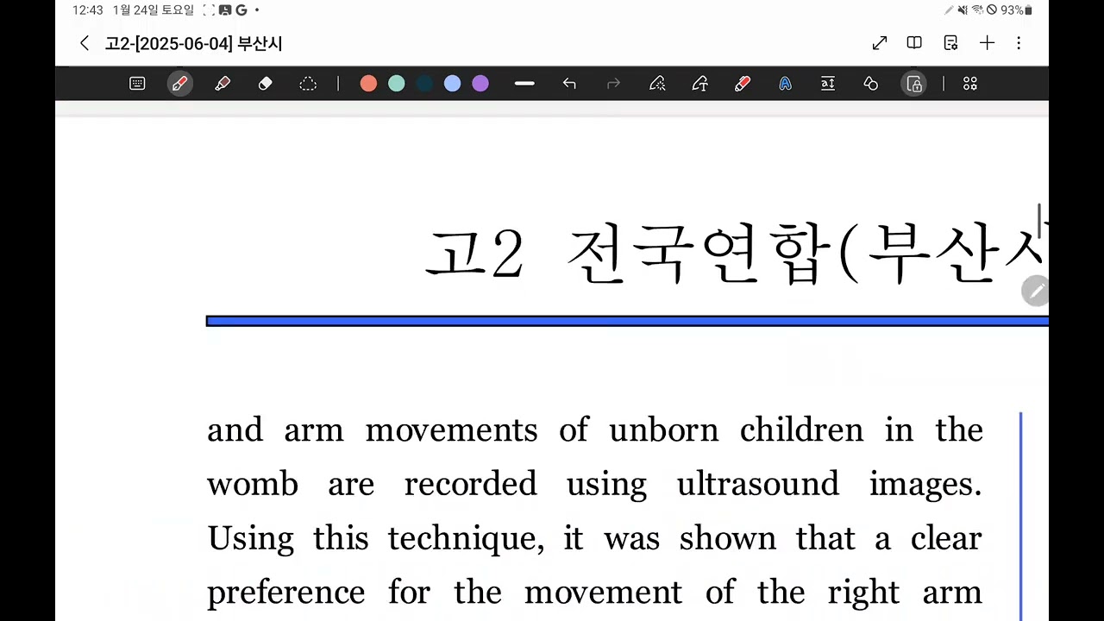Pick the coral red pen color
Screen dimensions: 1104x621
pyautogui.click(x=368, y=84)
